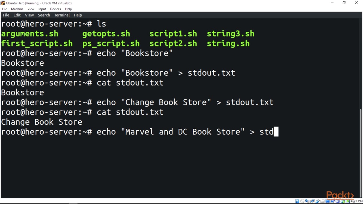Open the Devices menu in VirtualBox

point(55,9)
